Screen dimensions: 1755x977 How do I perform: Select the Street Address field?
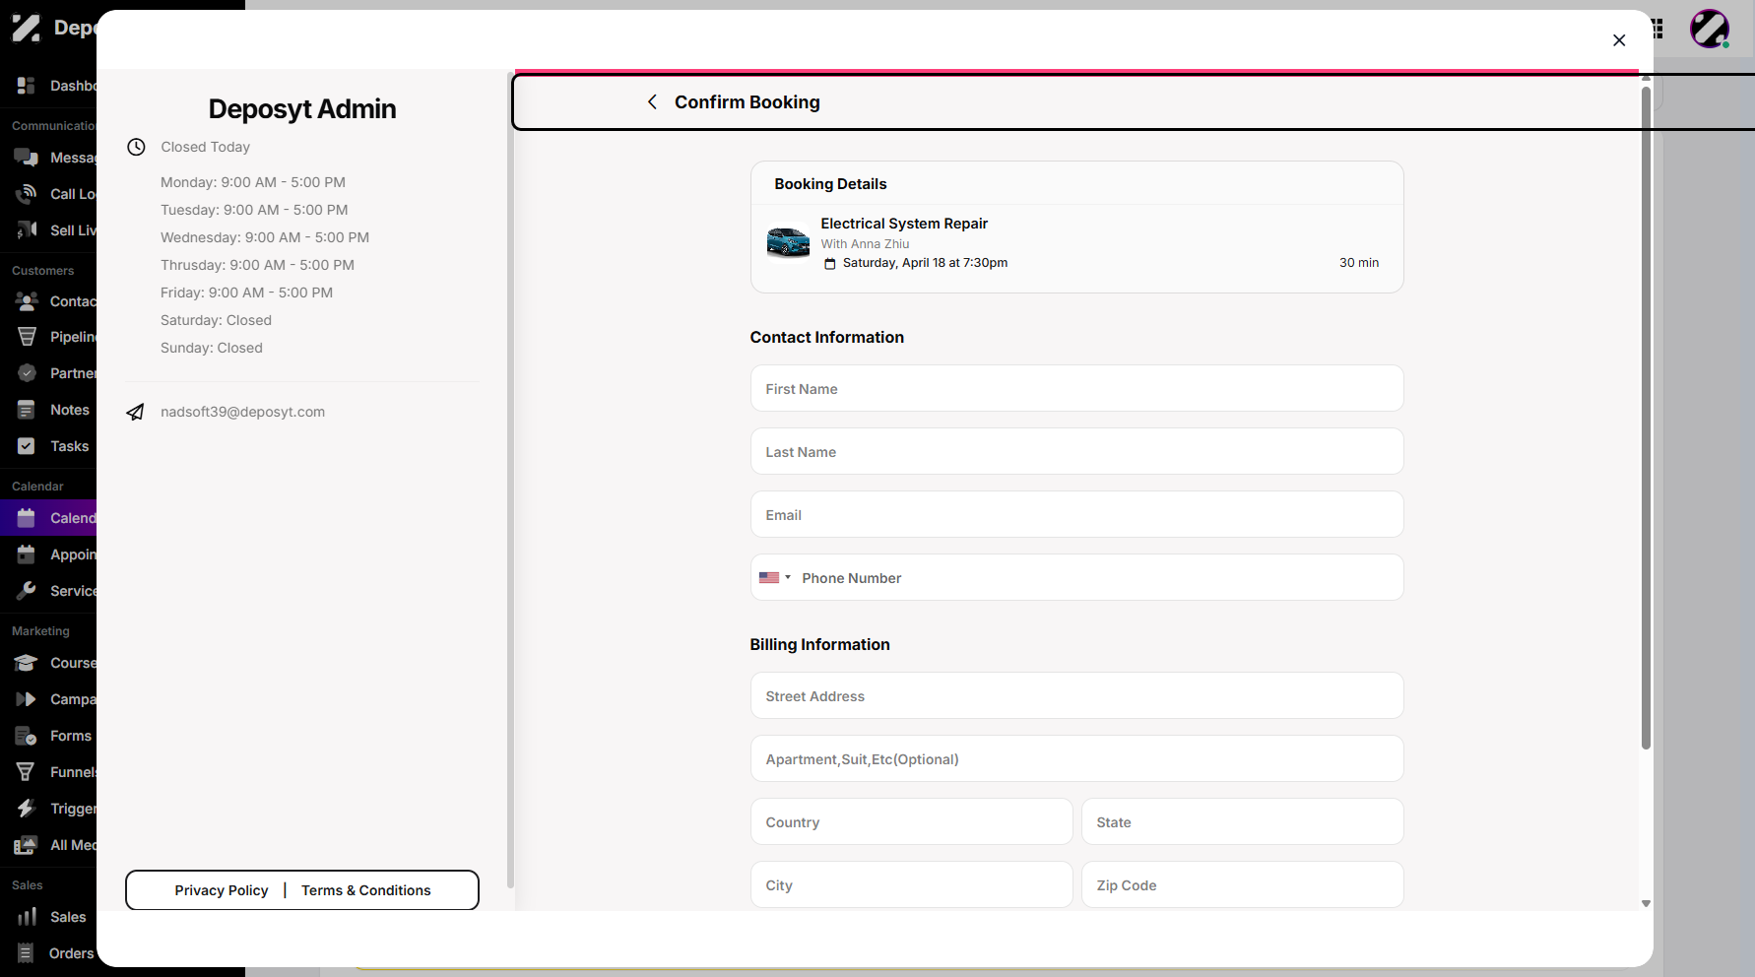(1076, 696)
